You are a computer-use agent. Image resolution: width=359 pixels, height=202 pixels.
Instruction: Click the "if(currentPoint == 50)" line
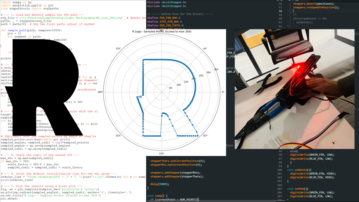tap(310, 19)
